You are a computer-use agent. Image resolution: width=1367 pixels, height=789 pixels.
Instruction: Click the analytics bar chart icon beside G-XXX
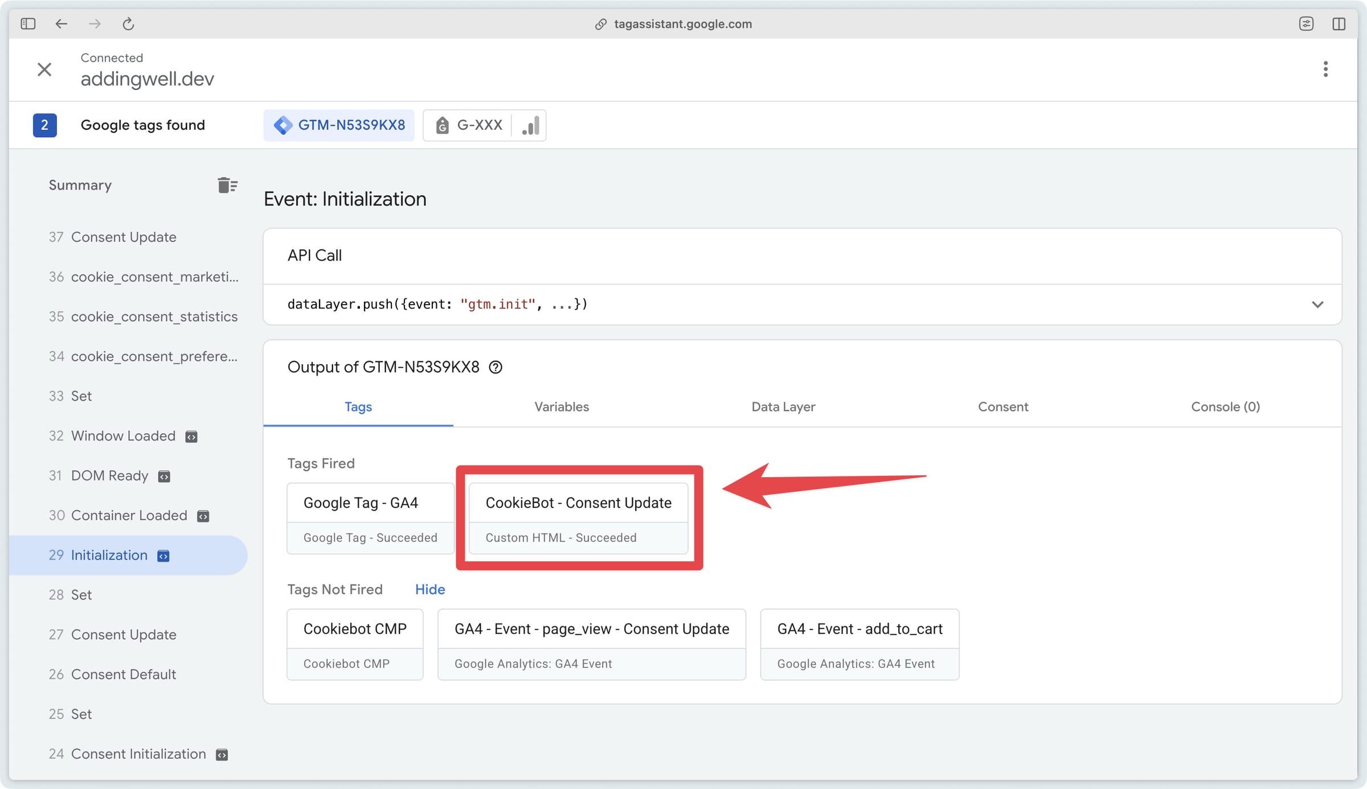(530, 125)
